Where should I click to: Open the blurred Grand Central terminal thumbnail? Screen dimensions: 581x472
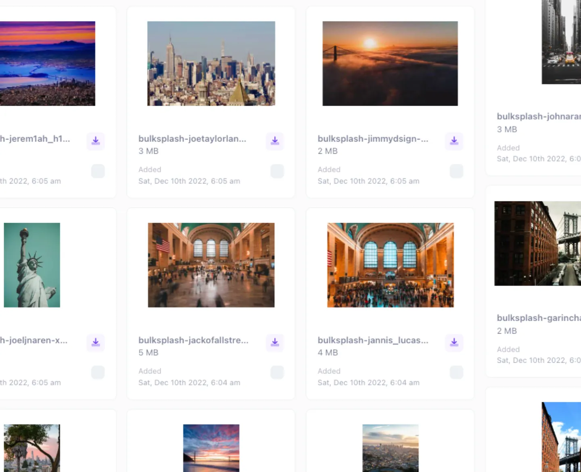(x=211, y=265)
